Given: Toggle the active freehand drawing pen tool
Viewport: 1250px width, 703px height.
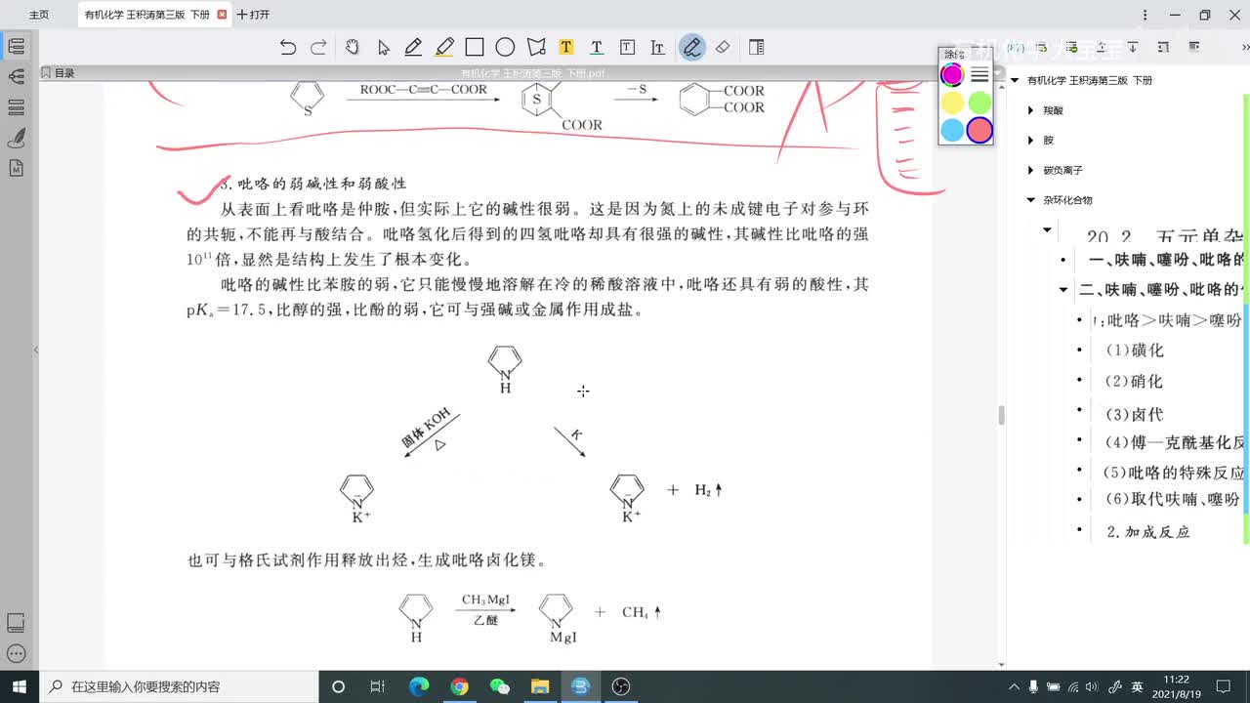Looking at the screenshot, I should 692,47.
